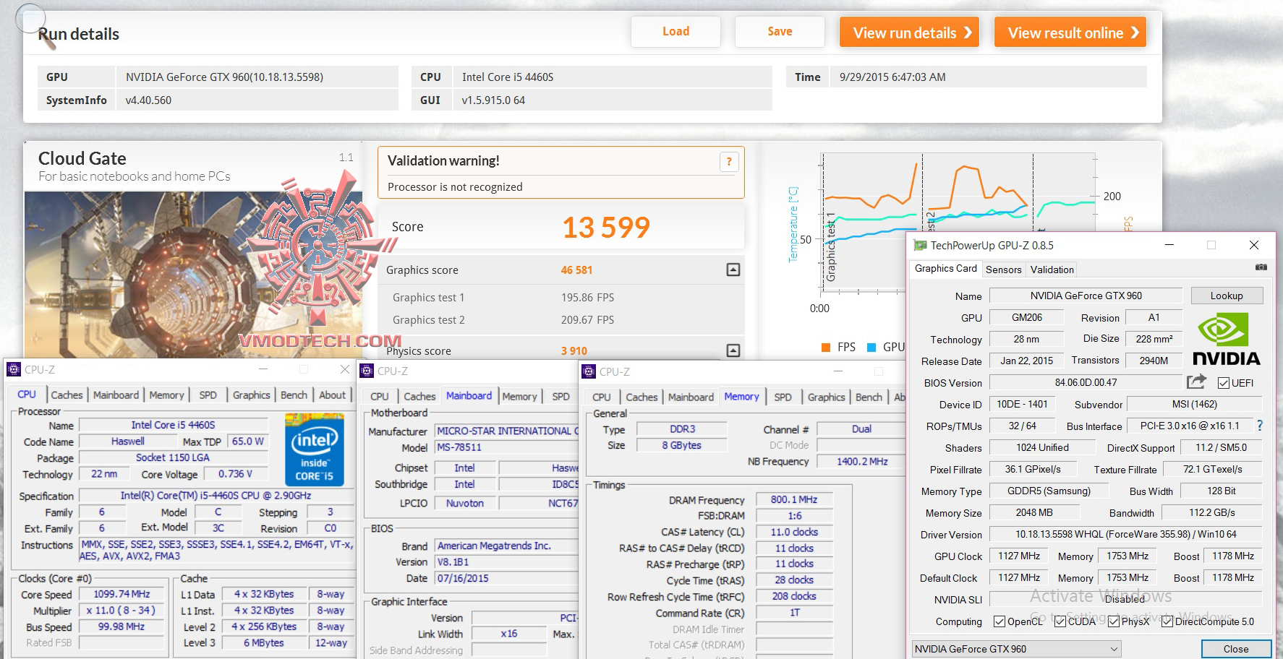Open the Bench tab in the CPU-Z Processor window
1283x659 pixels.
294,395
